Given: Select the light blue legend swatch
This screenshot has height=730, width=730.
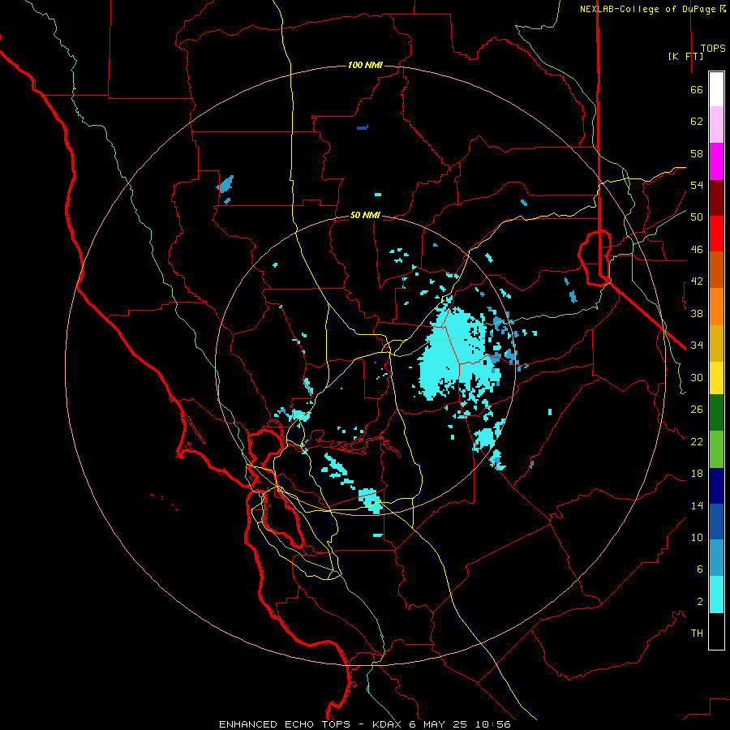Looking at the screenshot, I should tap(716, 558).
